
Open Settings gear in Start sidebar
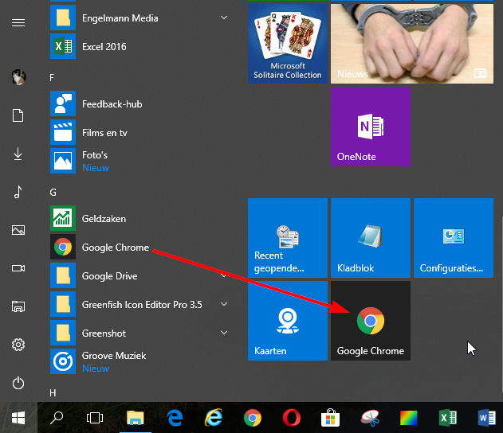coord(18,345)
